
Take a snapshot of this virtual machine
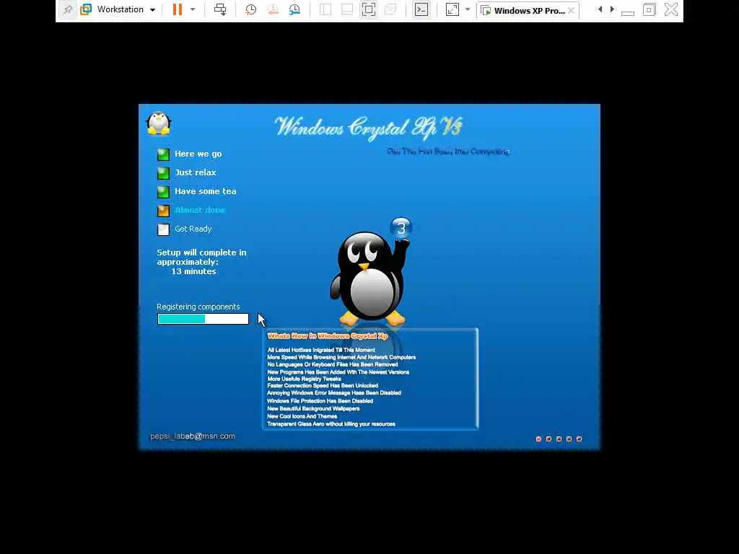pos(250,9)
